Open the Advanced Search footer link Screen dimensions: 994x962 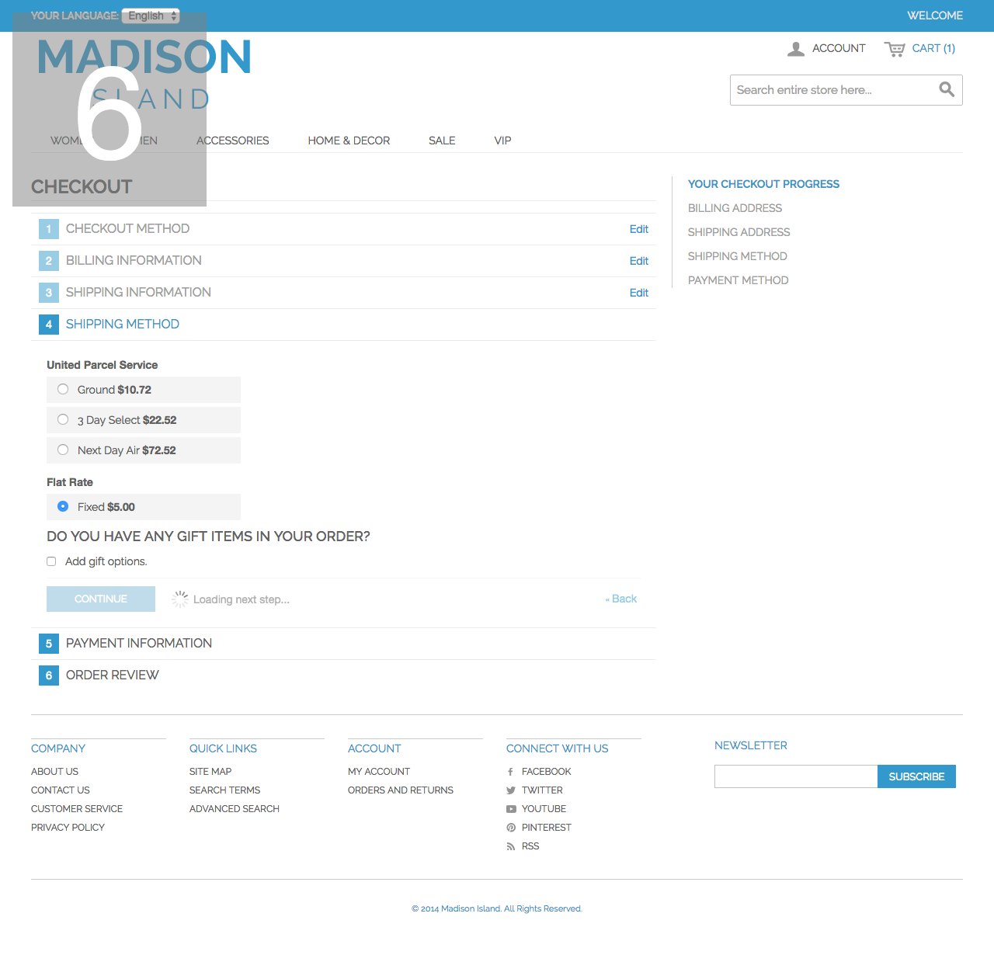[x=235, y=809]
